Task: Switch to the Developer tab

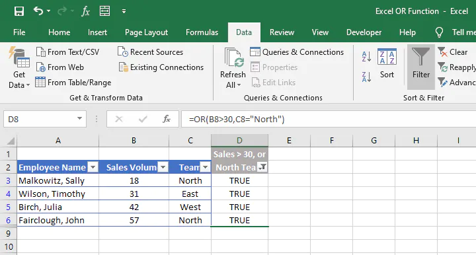Action: click(364, 32)
